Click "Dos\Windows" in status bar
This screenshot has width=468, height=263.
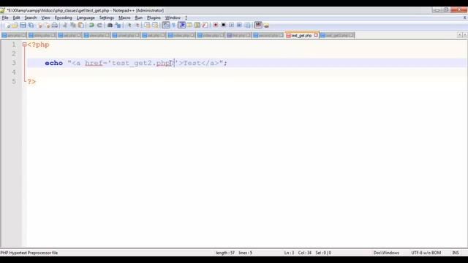386,253
